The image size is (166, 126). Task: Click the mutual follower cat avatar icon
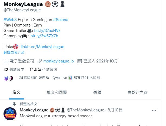6,78
